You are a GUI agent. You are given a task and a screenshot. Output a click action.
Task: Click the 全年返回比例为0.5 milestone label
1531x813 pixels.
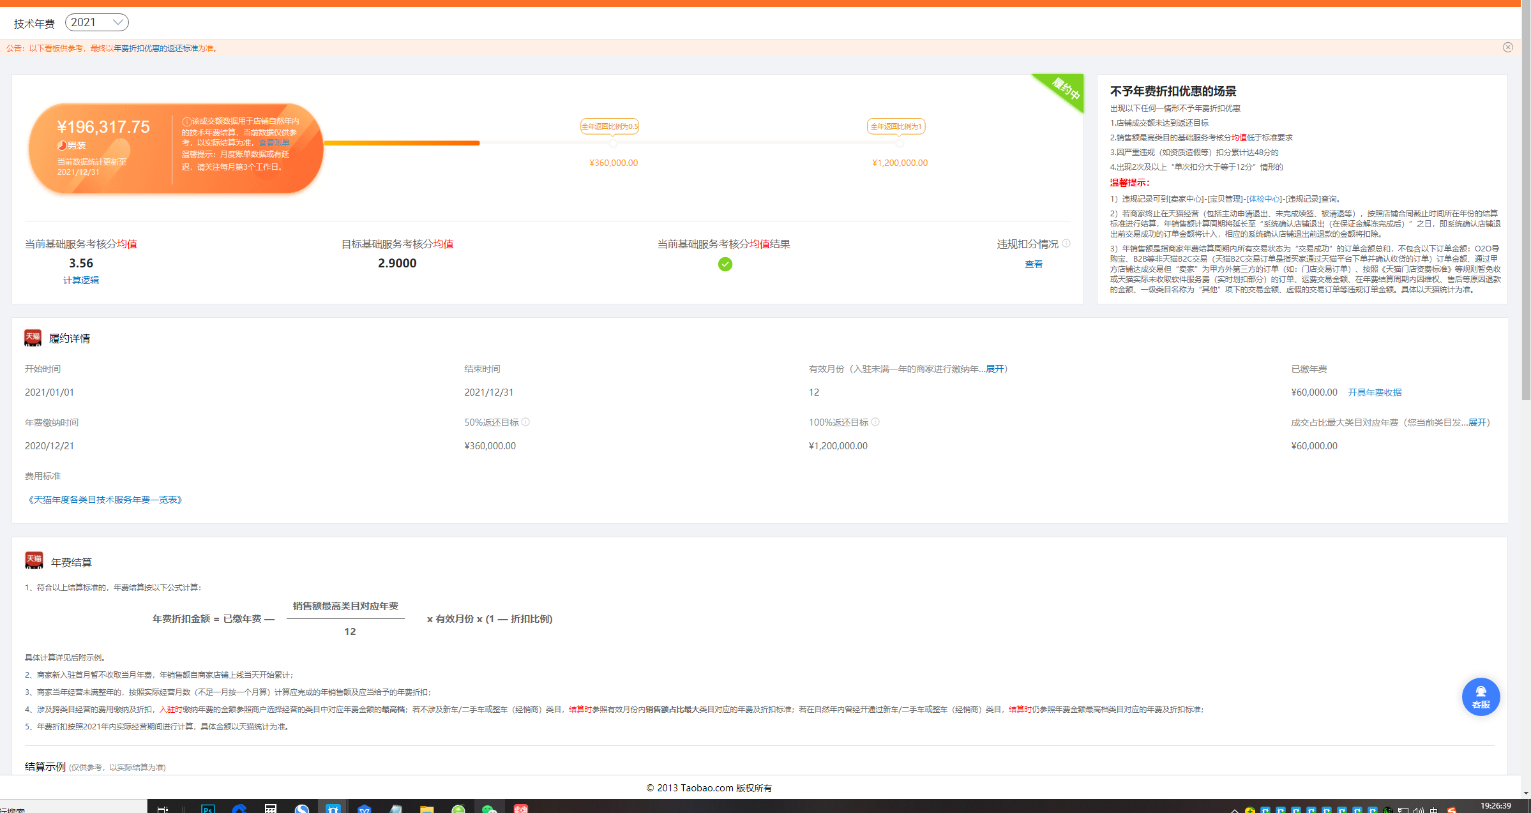pyautogui.click(x=610, y=126)
